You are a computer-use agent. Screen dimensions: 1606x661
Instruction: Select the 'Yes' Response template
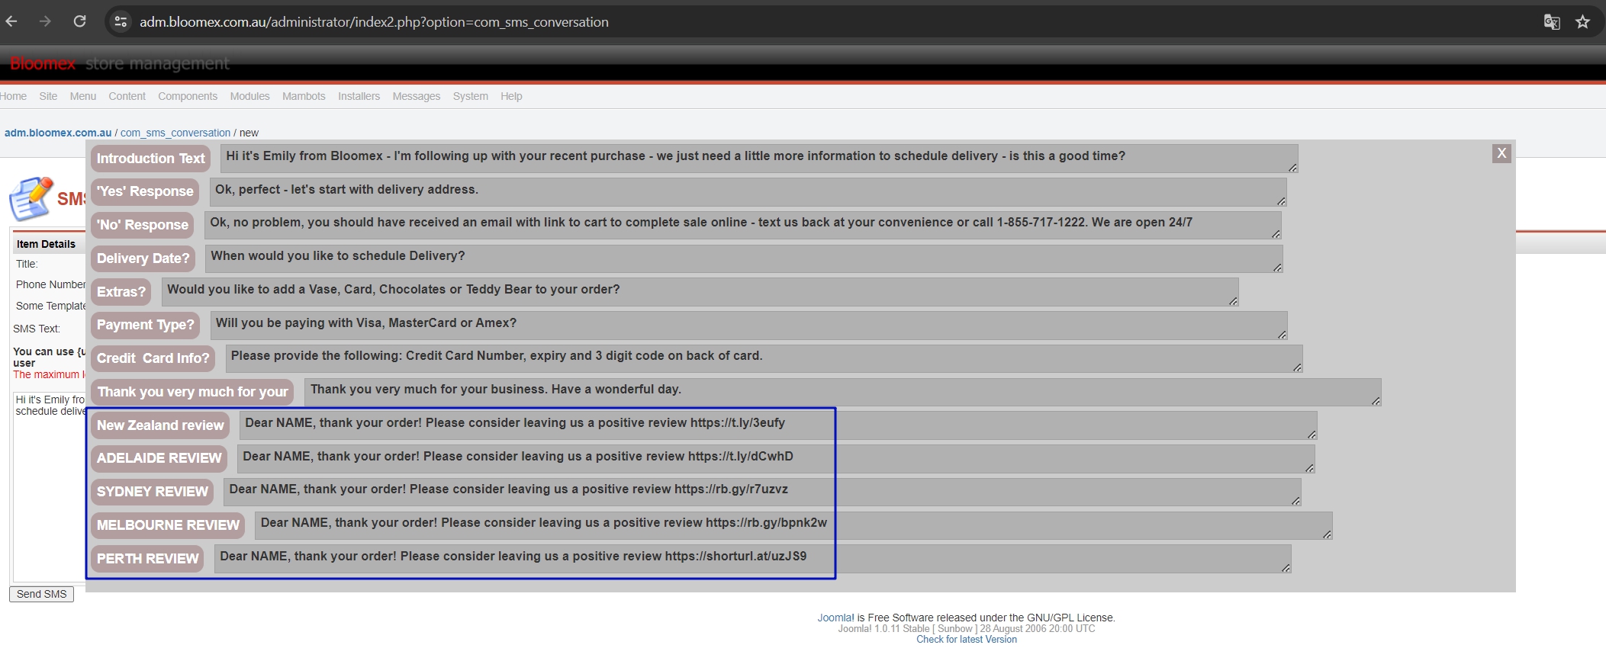pos(145,191)
